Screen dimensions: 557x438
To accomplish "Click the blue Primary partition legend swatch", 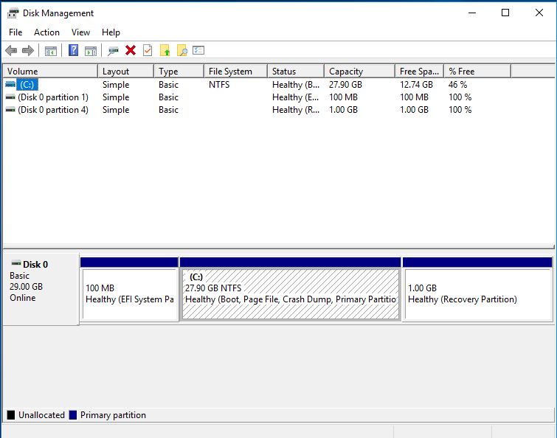I will coord(73,415).
